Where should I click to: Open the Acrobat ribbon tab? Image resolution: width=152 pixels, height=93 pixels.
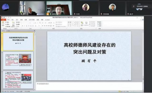tap(47, 20)
